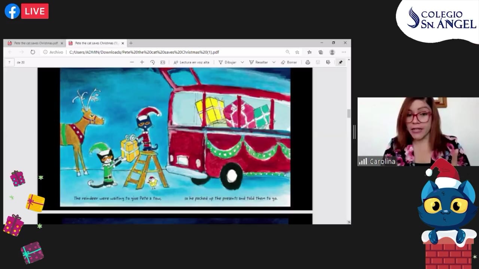The image size is (479, 269).
Task: Switch to first Pete the cat PDF tab
Action: (35, 43)
